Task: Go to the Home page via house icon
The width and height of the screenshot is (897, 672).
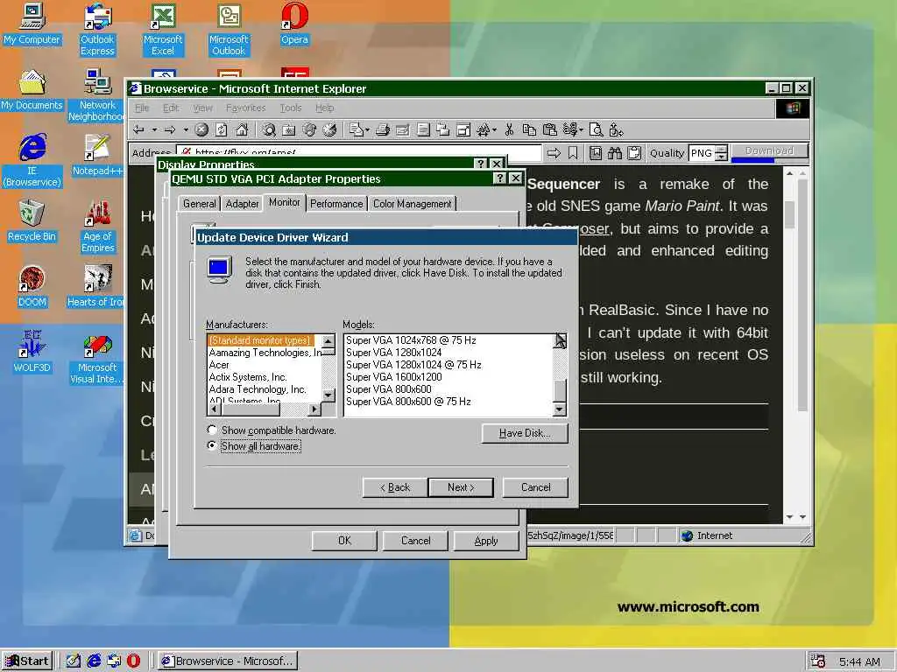Action: [x=242, y=130]
